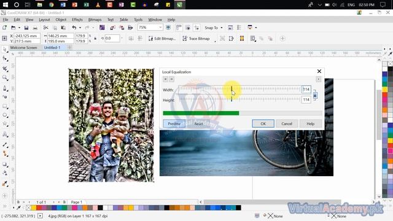Toggle the lock ratio button on property bar
393x221 pixels.
click(x=95, y=38)
